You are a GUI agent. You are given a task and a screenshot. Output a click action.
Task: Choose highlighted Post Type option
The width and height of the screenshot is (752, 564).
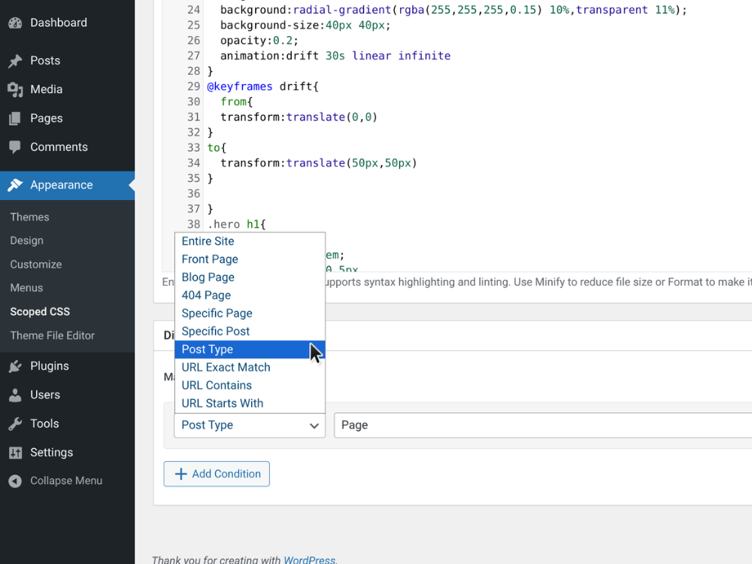[250, 349]
